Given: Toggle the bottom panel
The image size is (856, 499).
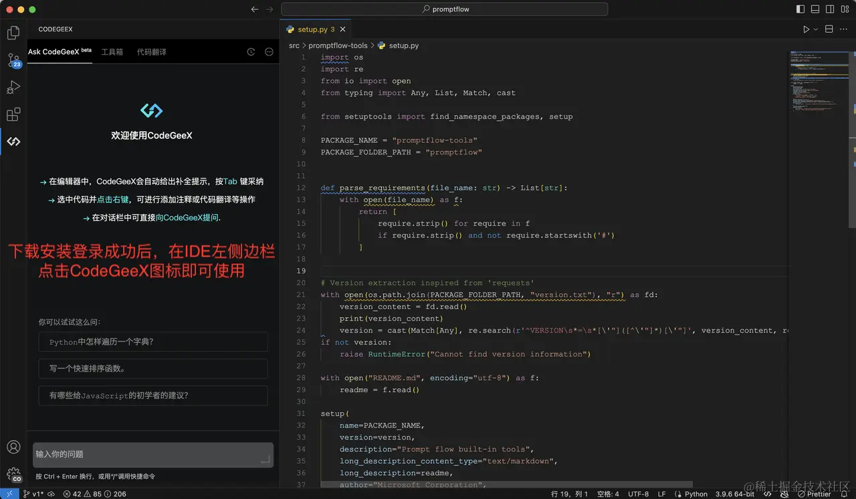Looking at the screenshot, I should (x=815, y=9).
